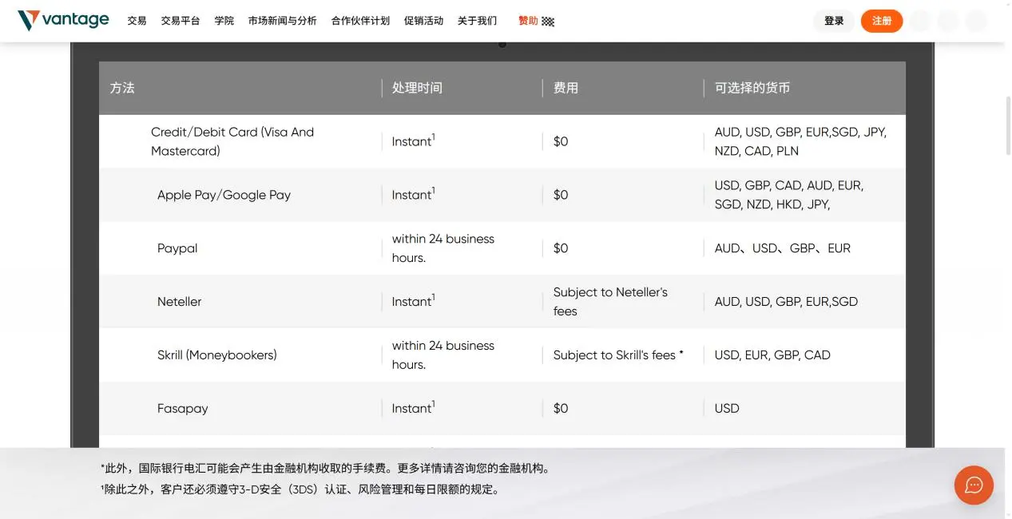Click the USD currency for Fasapay

pos(727,409)
